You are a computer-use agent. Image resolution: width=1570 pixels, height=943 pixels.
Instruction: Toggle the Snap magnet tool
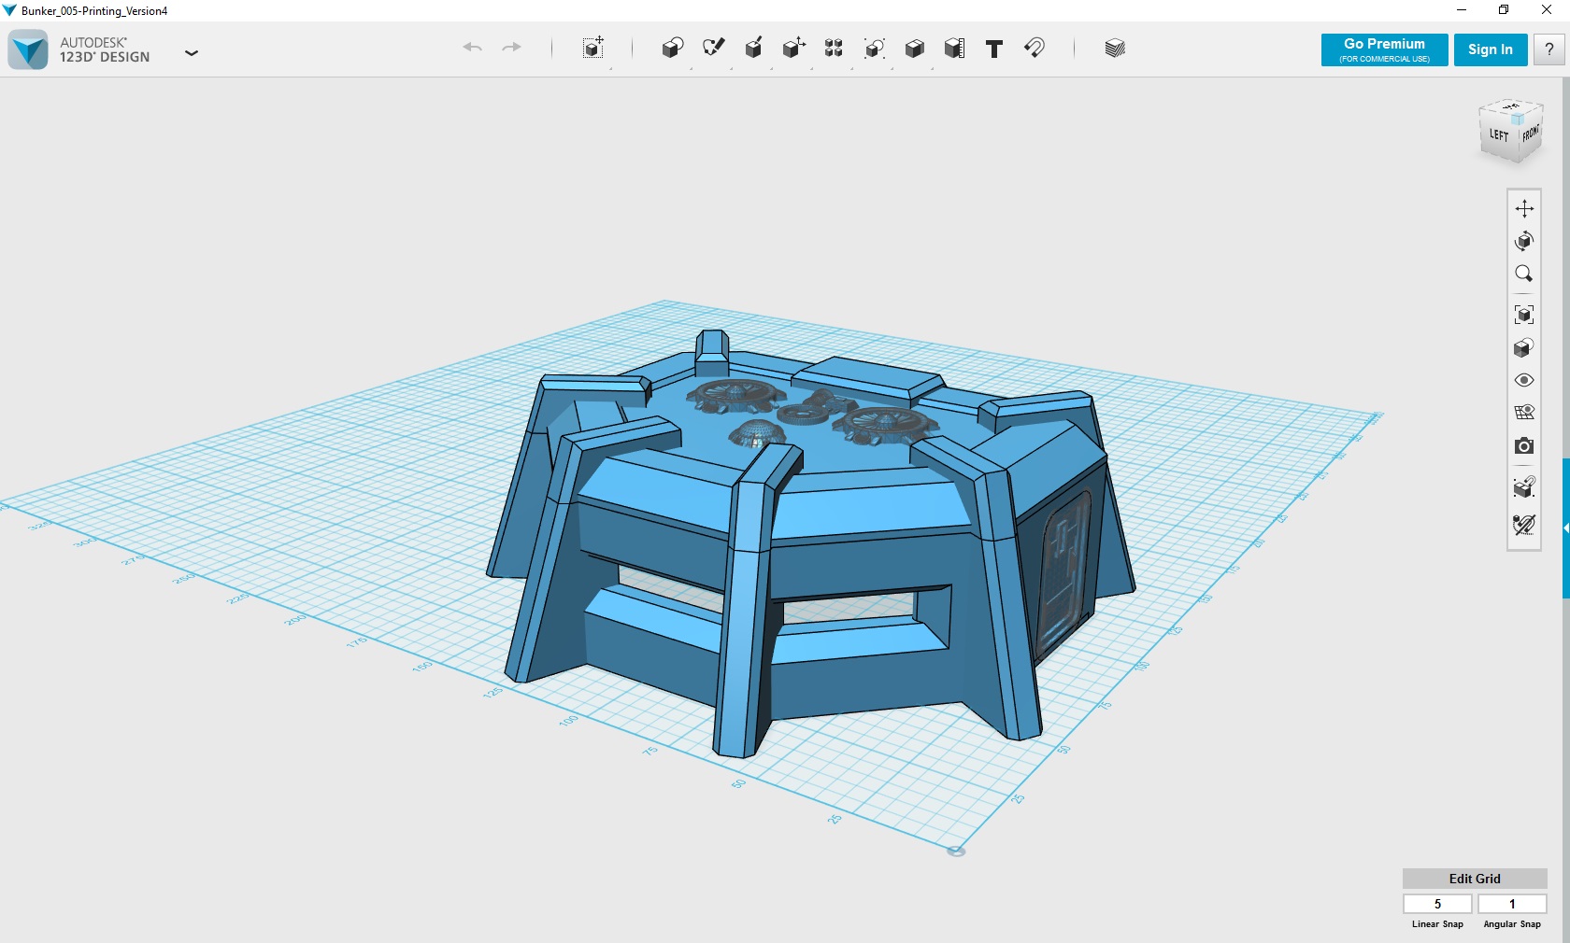(1035, 48)
